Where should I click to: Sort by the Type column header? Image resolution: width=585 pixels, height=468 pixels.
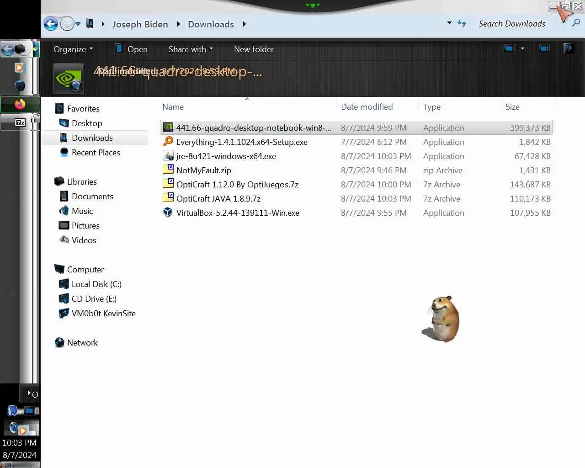pos(460,107)
